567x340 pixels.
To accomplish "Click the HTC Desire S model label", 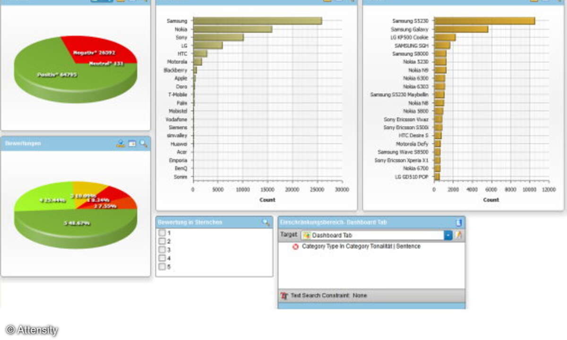I will tap(413, 136).
